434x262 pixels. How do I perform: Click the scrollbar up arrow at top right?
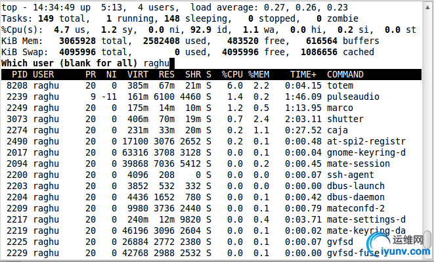427,7
